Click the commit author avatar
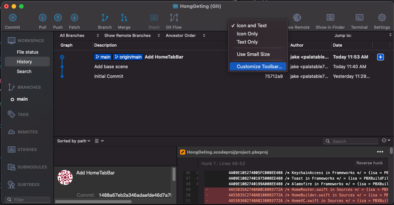Screen dimensions: 394x205 point(65,177)
